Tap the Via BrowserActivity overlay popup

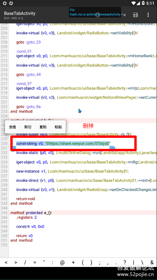point(95,12)
